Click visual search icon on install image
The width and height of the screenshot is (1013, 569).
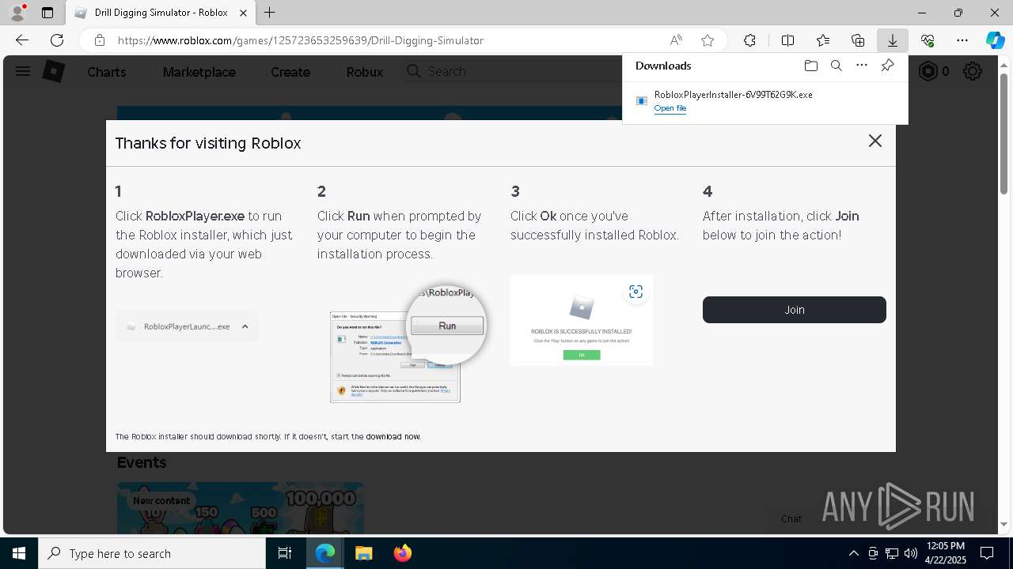click(x=635, y=292)
